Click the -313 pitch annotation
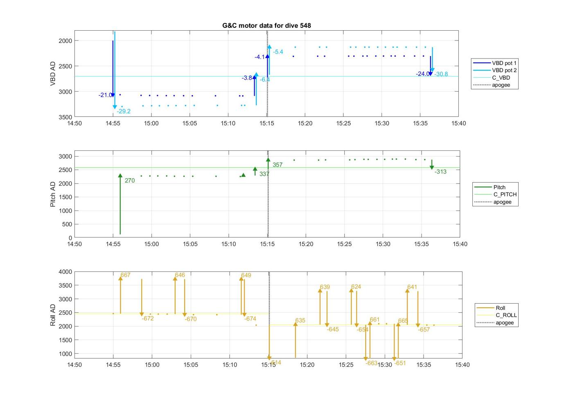This screenshot has height=403, width=573. (440, 172)
